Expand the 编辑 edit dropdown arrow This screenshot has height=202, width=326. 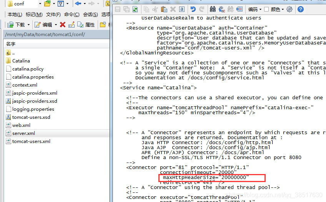pyautogui.click(x=56, y=25)
